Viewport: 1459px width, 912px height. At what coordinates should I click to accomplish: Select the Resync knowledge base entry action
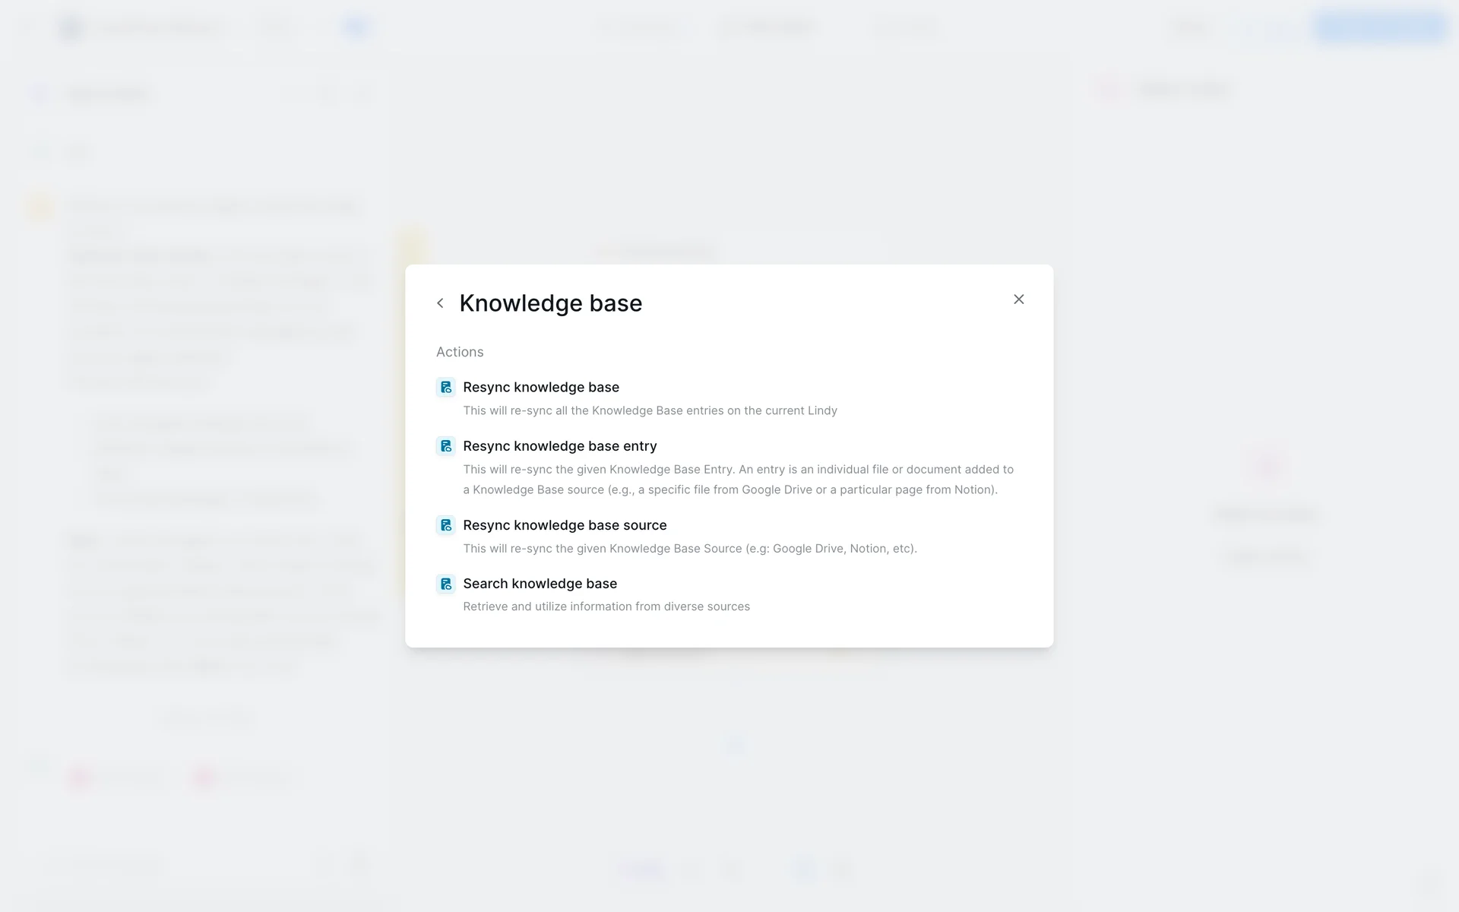(x=559, y=446)
